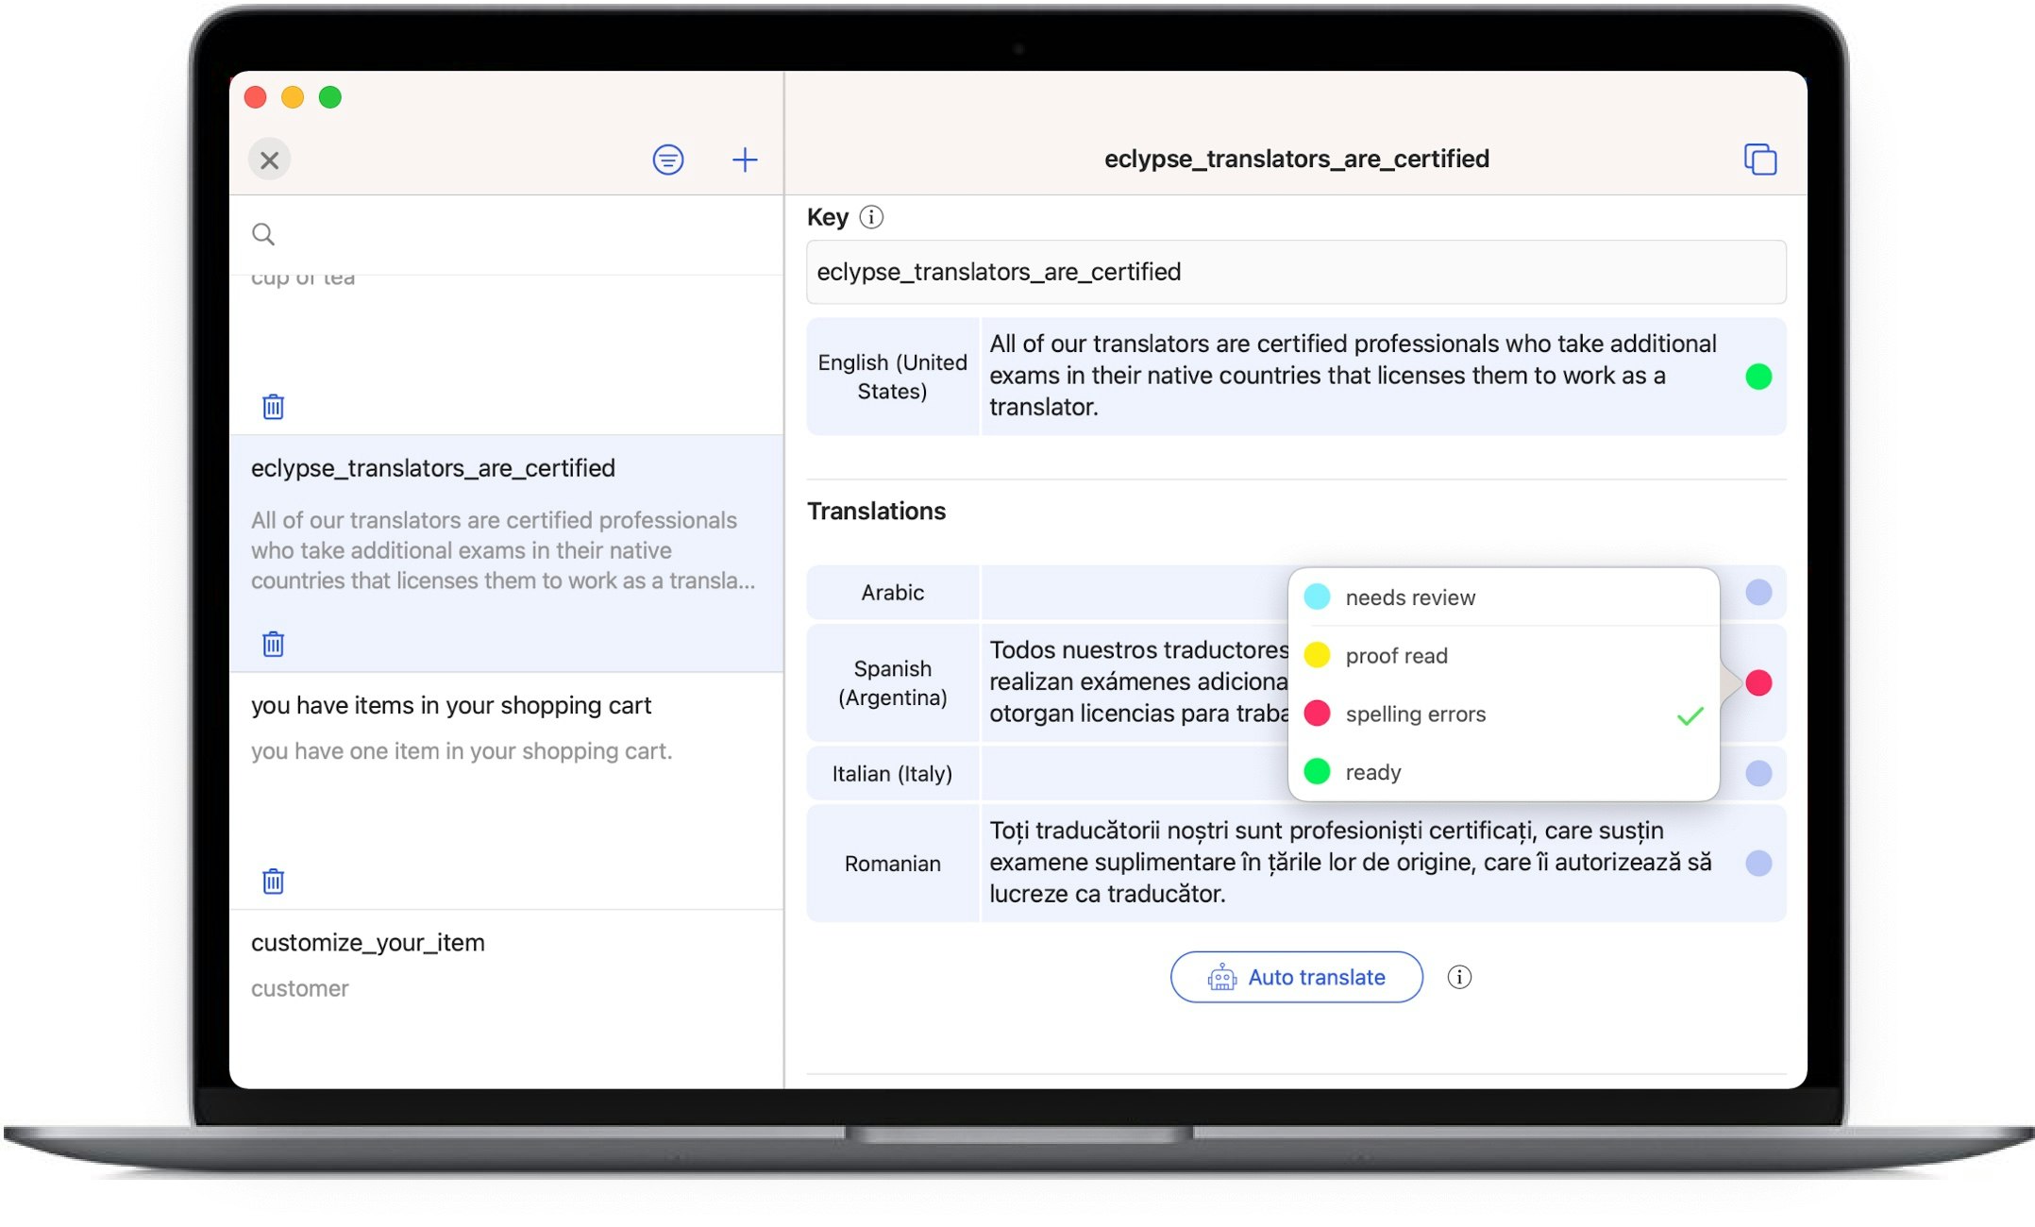Click the 'Spanish (Argentina)' language label
The width and height of the screenshot is (2035, 1227).
point(893,682)
